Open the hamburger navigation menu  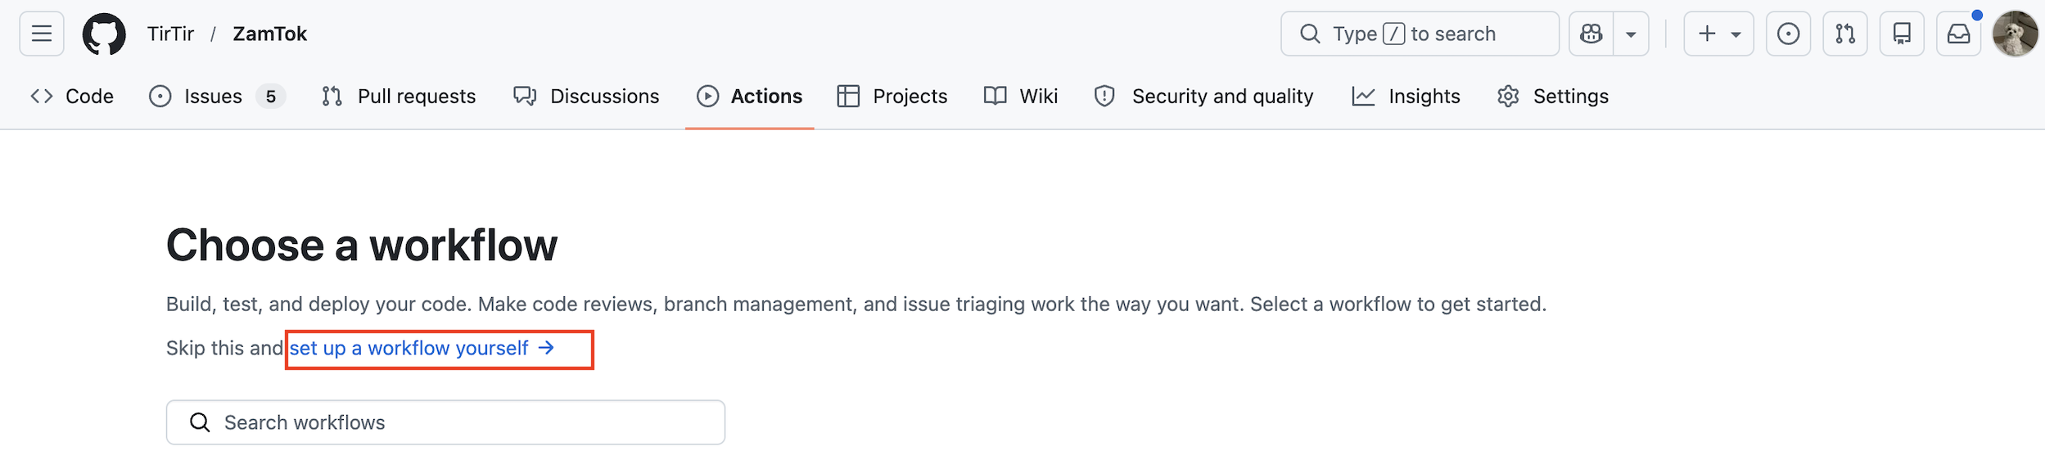42,34
